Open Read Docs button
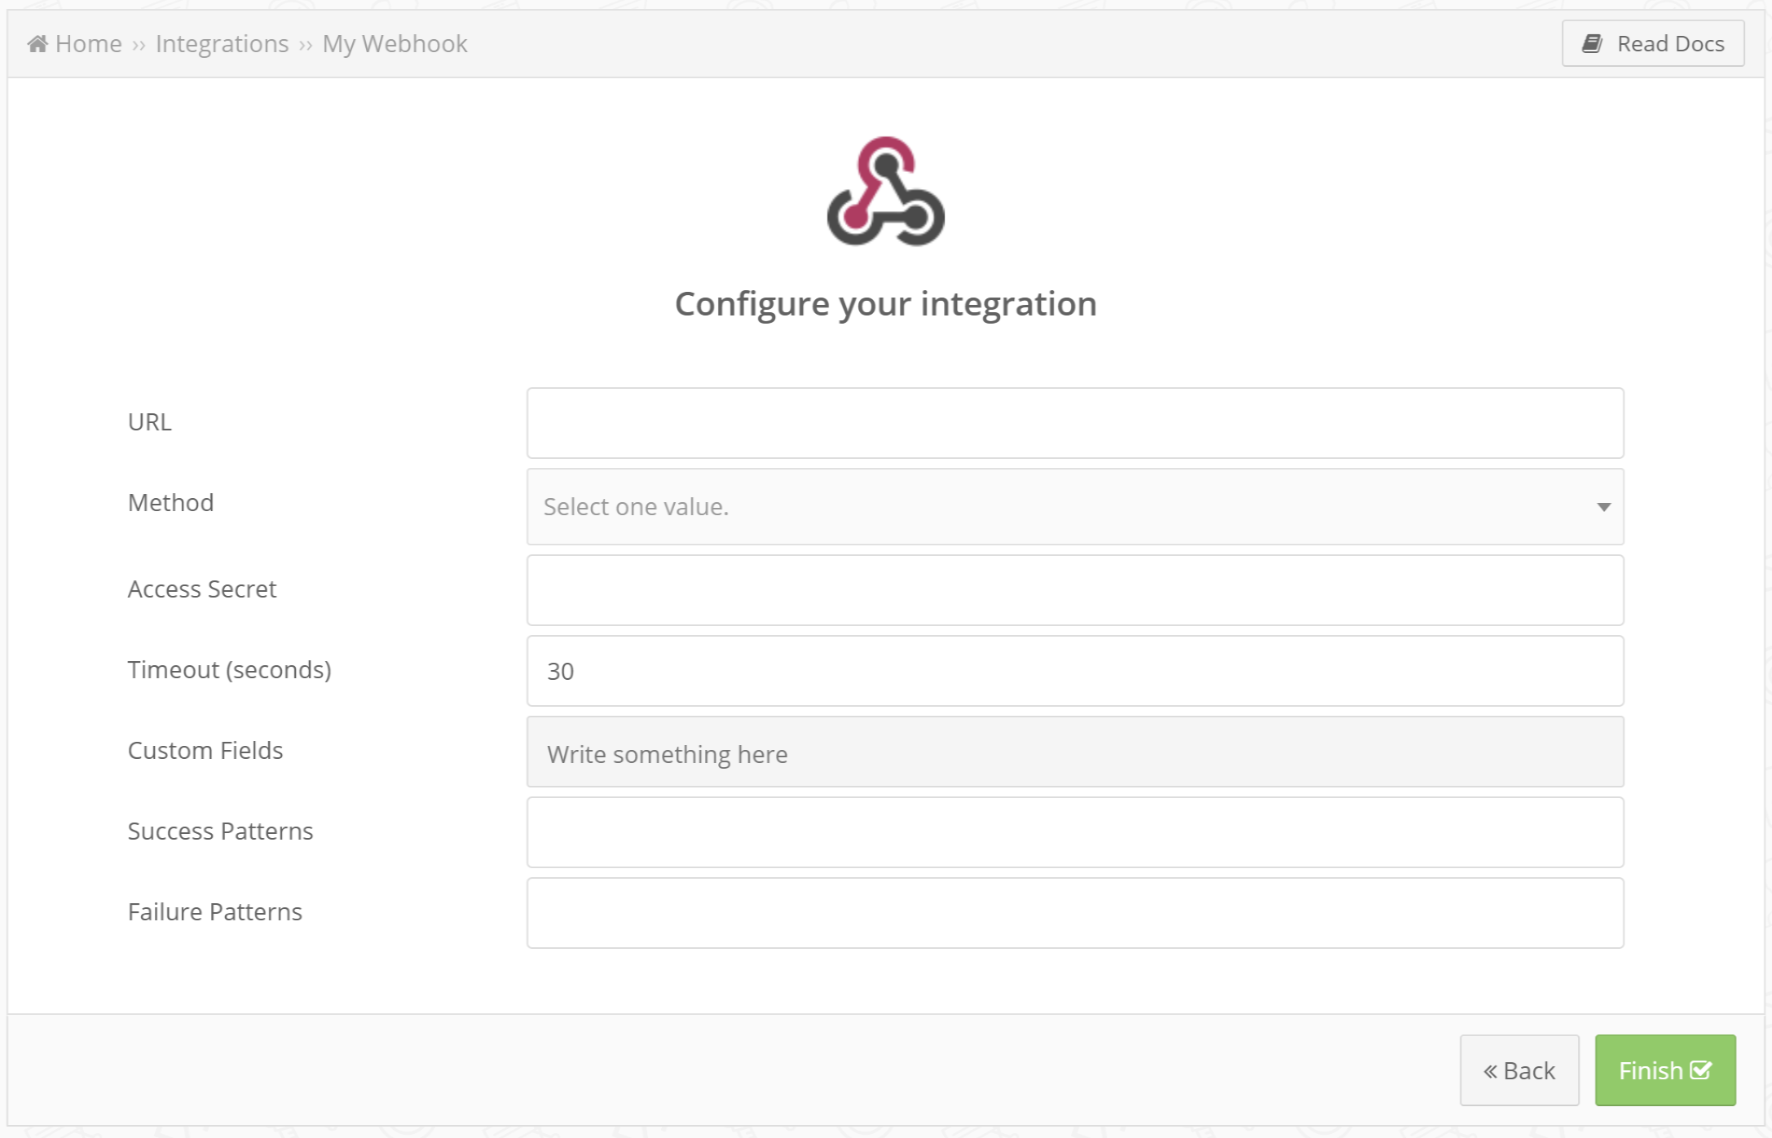Image resolution: width=1772 pixels, height=1138 pixels. 1653,43
